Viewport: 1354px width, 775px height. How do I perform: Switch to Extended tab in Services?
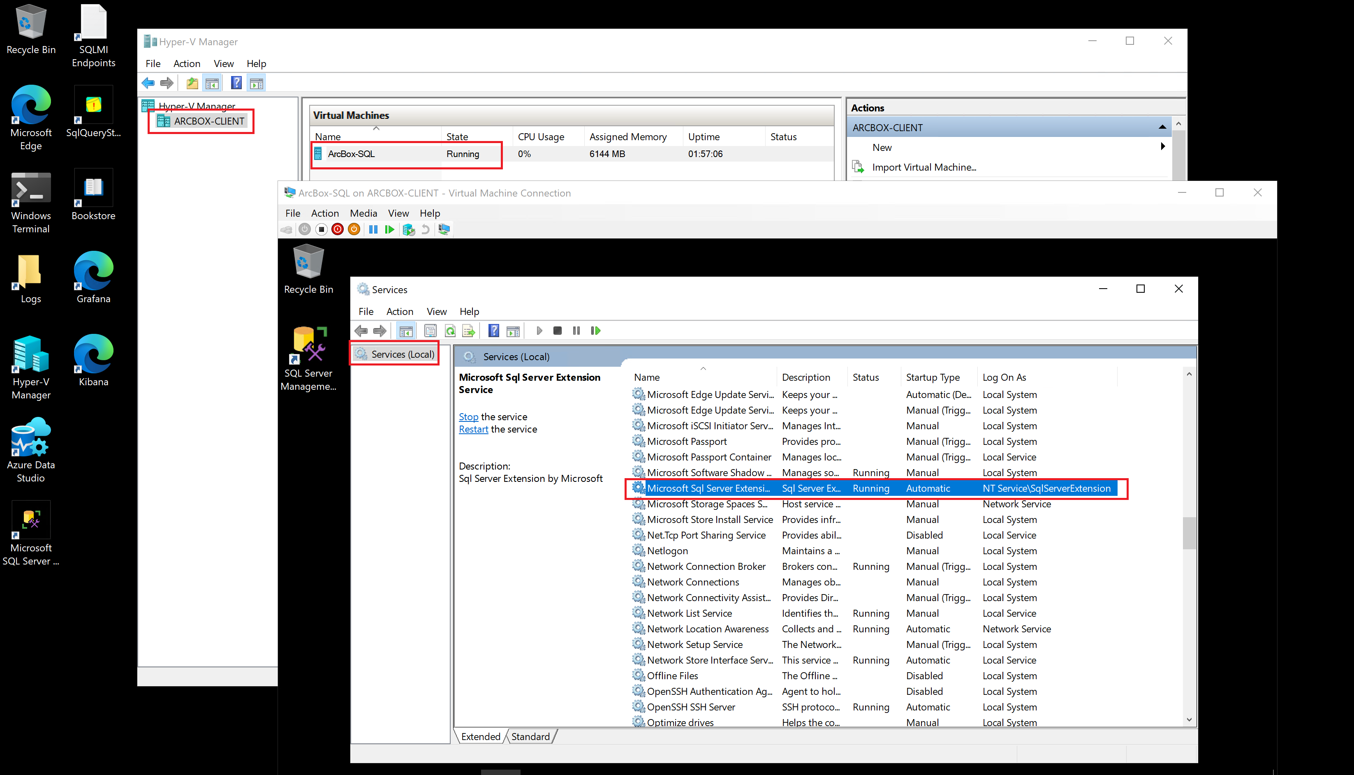481,736
